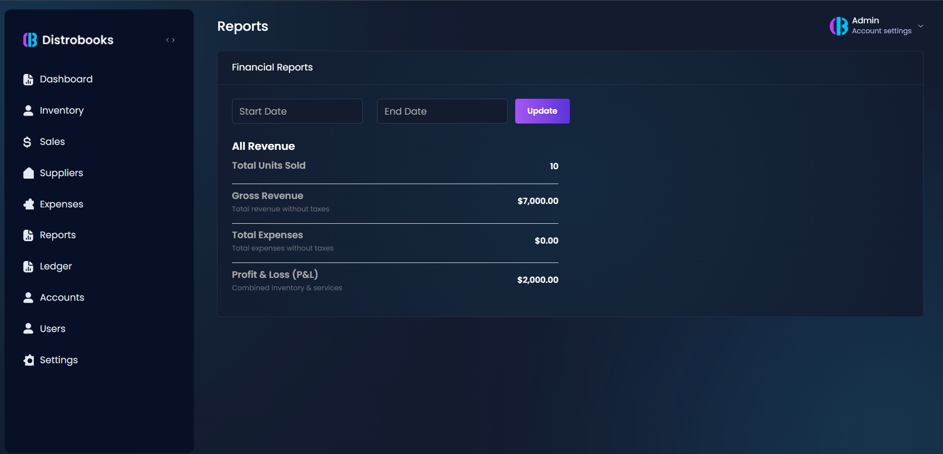Click the Ledger document icon
Screen dimensions: 943x454
28,266
